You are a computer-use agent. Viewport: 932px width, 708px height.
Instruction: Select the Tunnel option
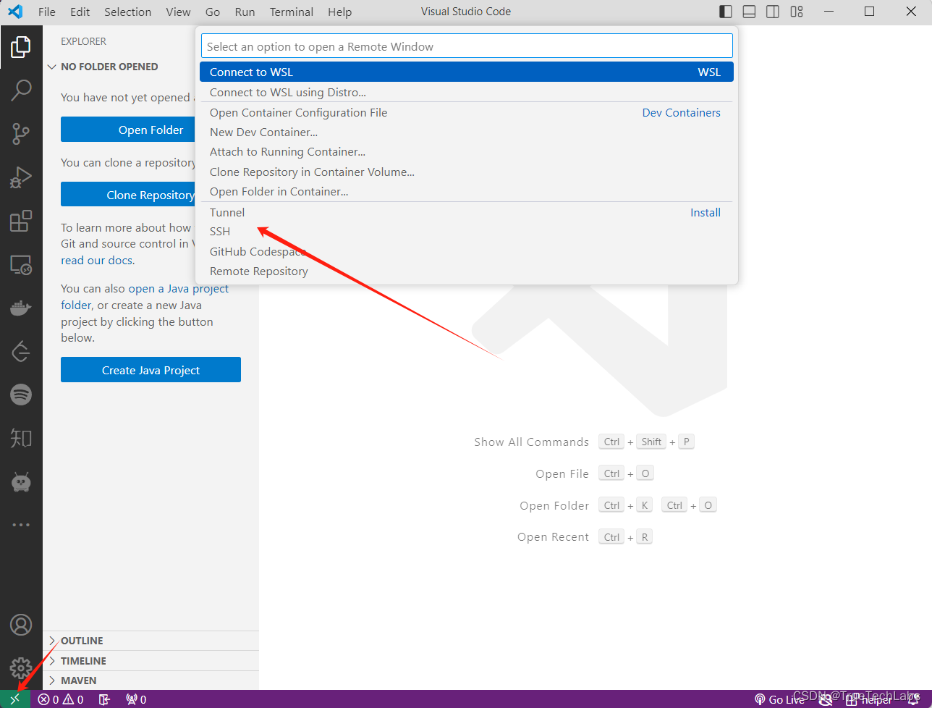[x=467, y=212]
